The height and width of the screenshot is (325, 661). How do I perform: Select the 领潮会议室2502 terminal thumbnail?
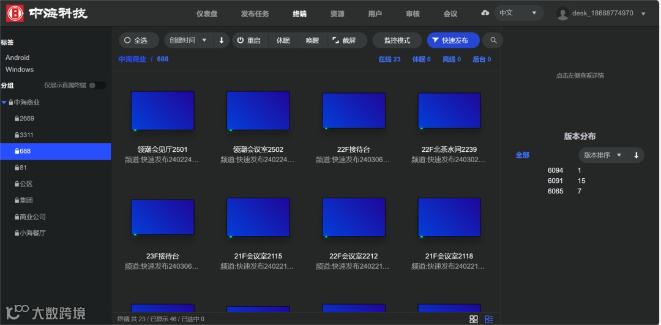tap(258, 110)
